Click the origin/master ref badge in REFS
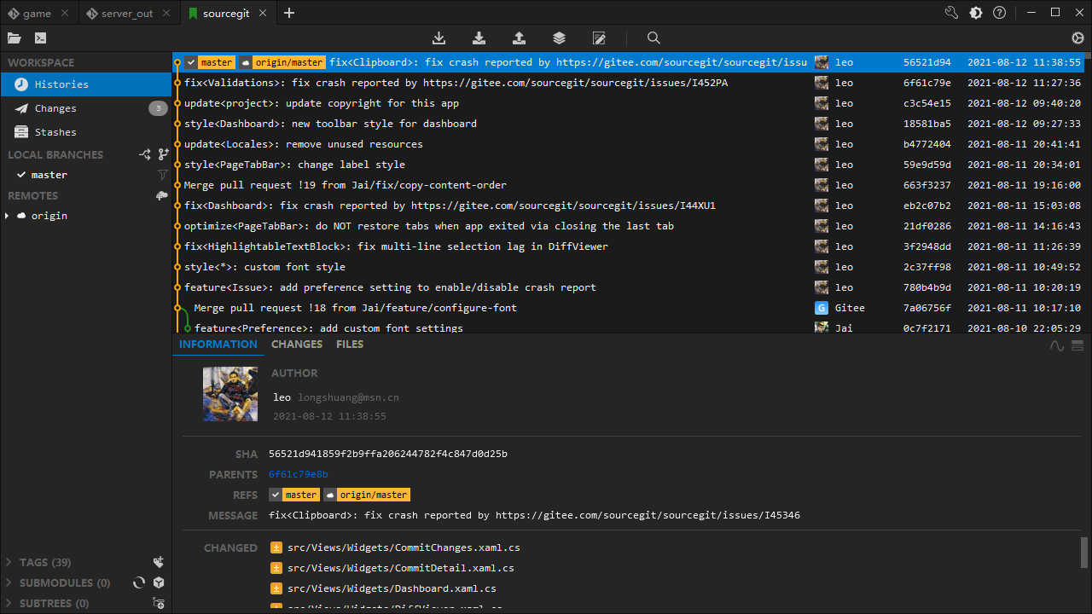The height and width of the screenshot is (614, 1092). click(x=367, y=495)
